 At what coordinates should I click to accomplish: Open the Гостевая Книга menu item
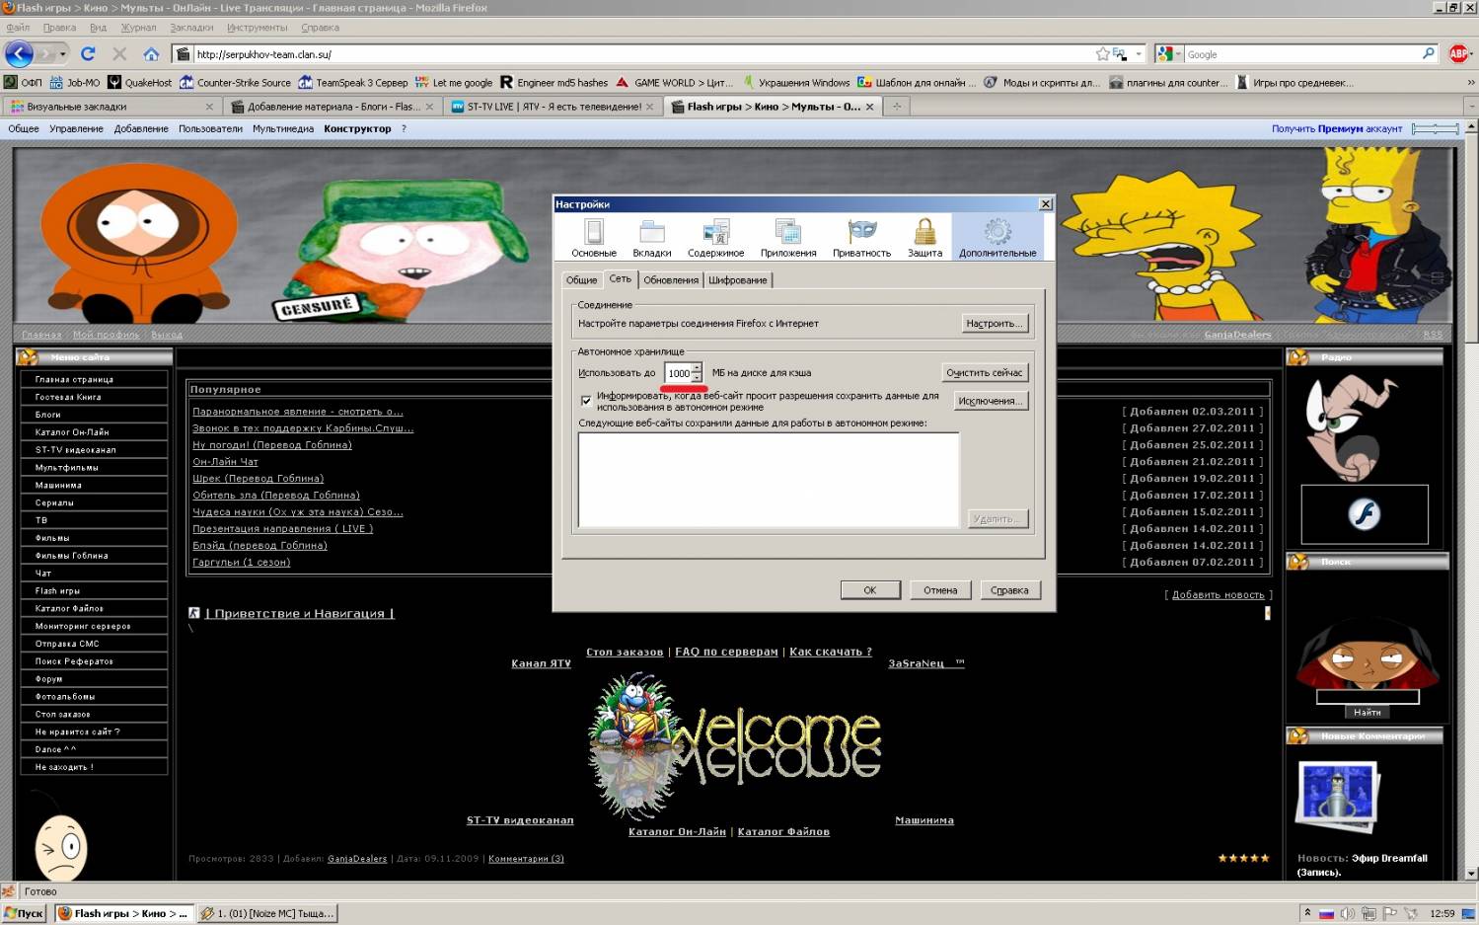(94, 397)
